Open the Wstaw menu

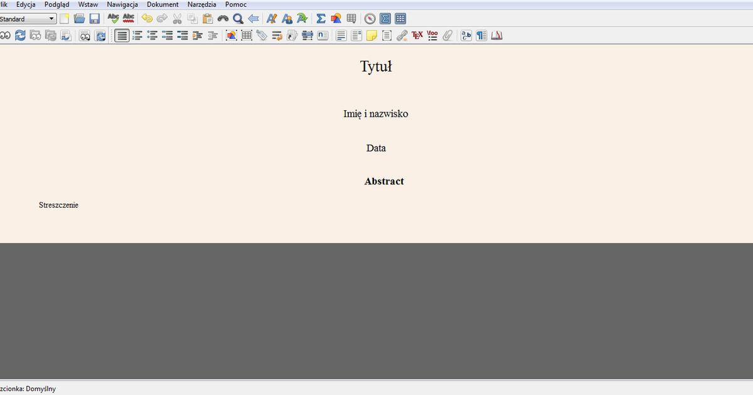(x=88, y=4)
